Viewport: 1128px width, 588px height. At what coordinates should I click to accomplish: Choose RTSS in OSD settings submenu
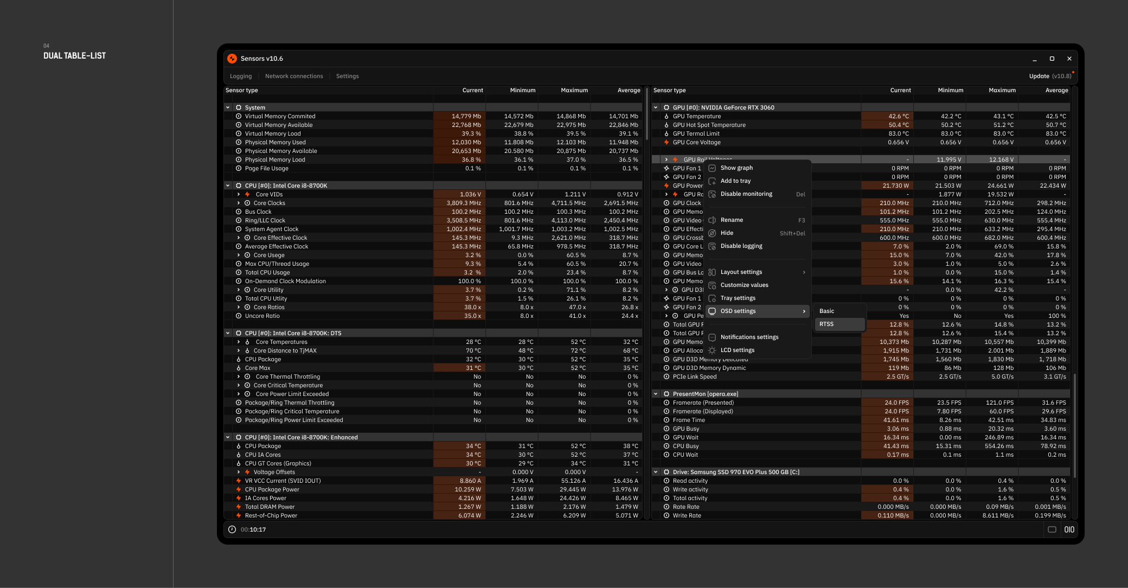click(x=826, y=324)
